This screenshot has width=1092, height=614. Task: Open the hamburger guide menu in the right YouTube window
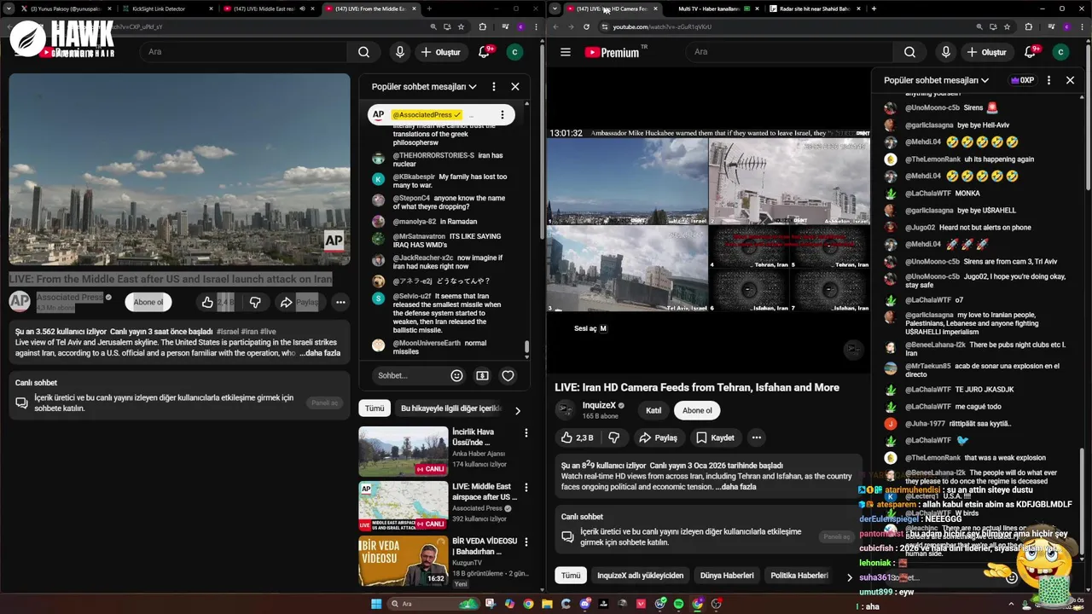[x=565, y=52]
